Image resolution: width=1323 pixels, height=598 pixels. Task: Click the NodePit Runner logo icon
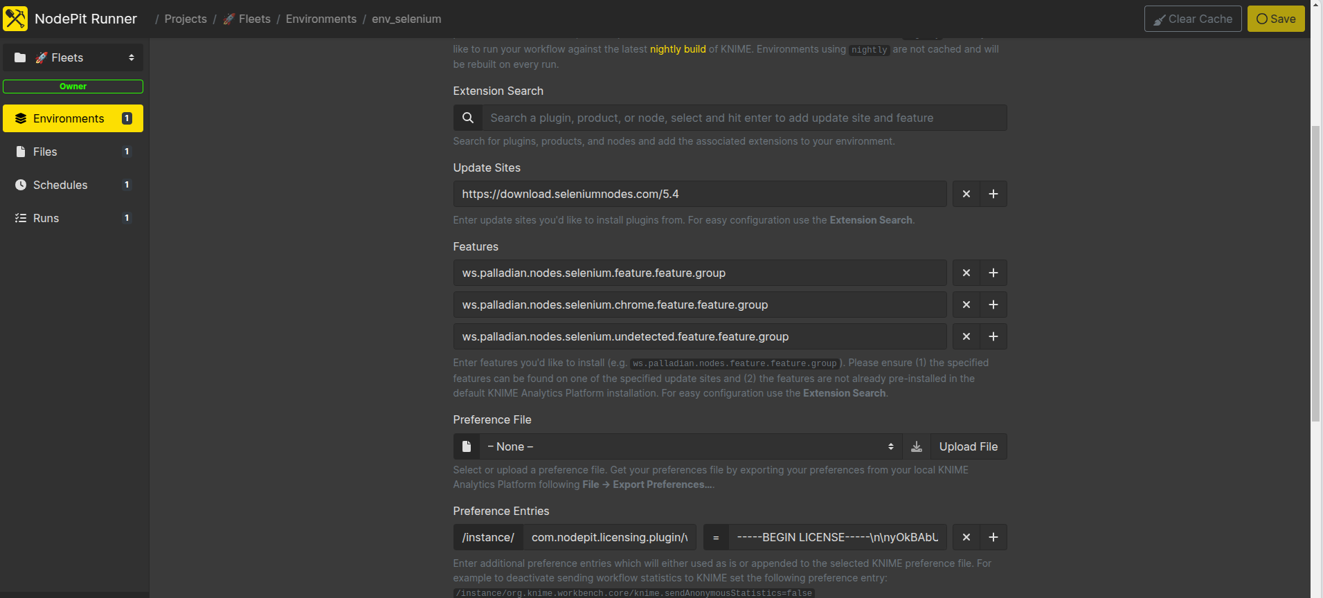click(15, 19)
